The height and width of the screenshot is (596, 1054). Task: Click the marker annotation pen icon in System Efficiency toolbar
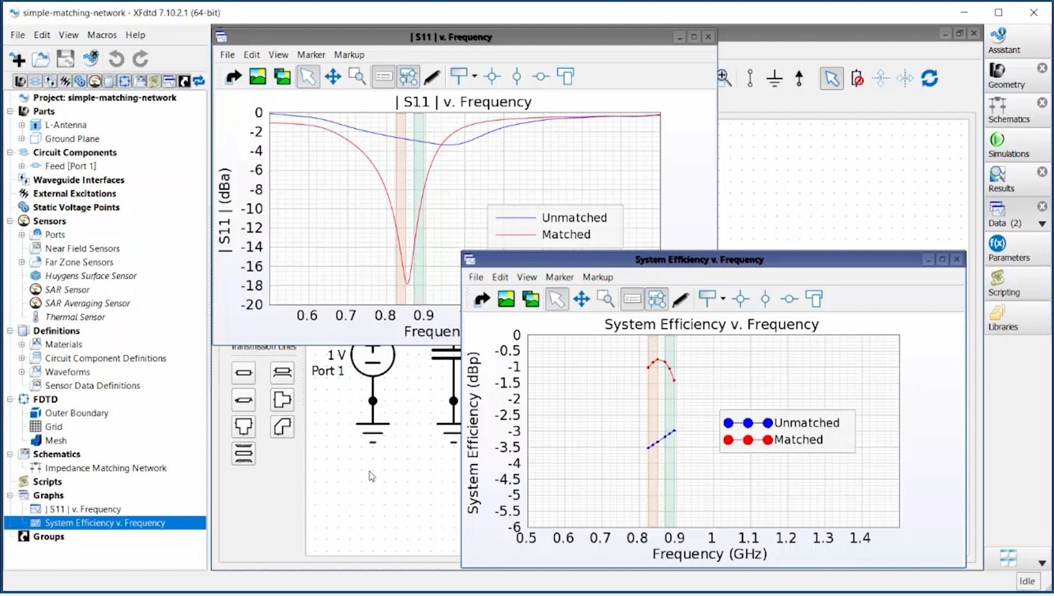(x=681, y=299)
